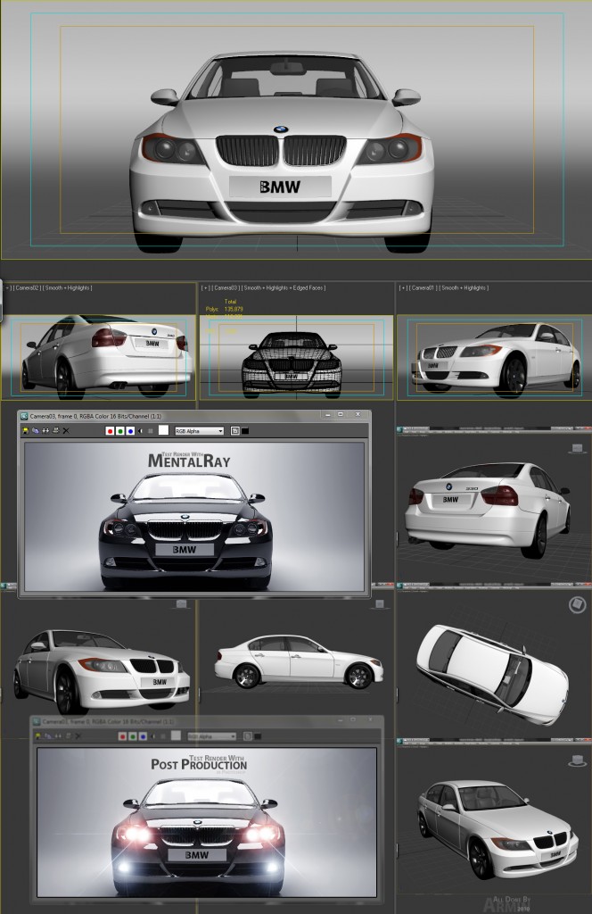The height and width of the screenshot is (914, 592).
Task: Open white color swatch in MentalRay window
Action: (163, 430)
